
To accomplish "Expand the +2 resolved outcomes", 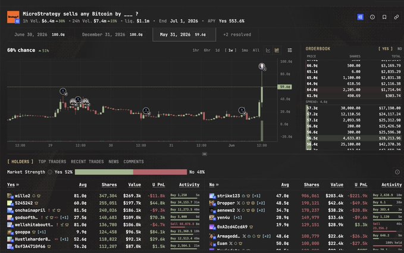I will click(x=237, y=35).
